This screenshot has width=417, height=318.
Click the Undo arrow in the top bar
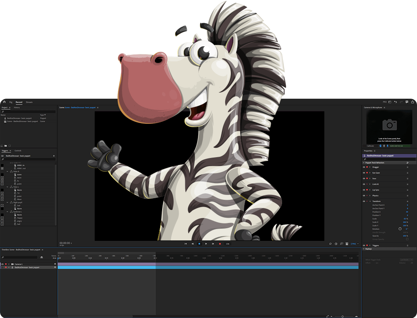(396, 102)
